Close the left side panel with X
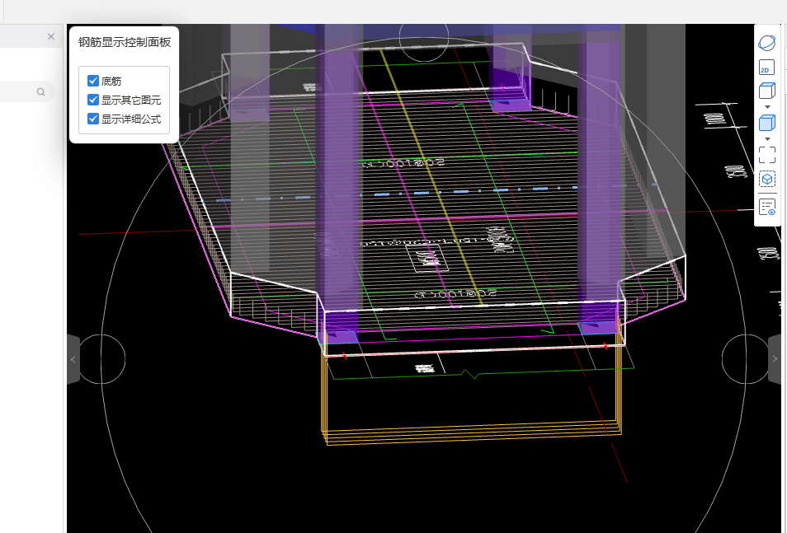787x533 pixels. (x=50, y=36)
